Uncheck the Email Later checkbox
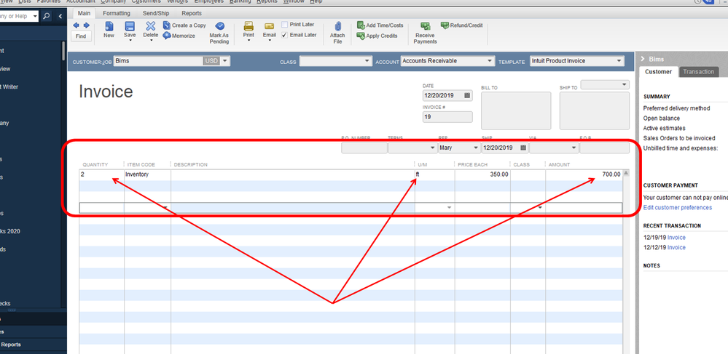 click(x=284, y=35)
